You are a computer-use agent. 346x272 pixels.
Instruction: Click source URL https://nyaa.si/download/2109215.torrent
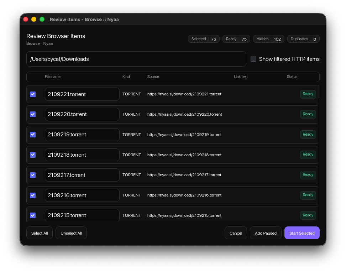point(184,215)
